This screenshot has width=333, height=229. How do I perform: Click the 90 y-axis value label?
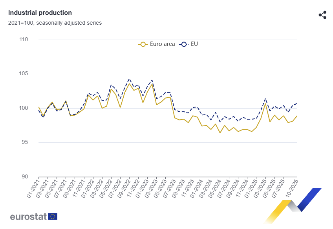(25, 176)
